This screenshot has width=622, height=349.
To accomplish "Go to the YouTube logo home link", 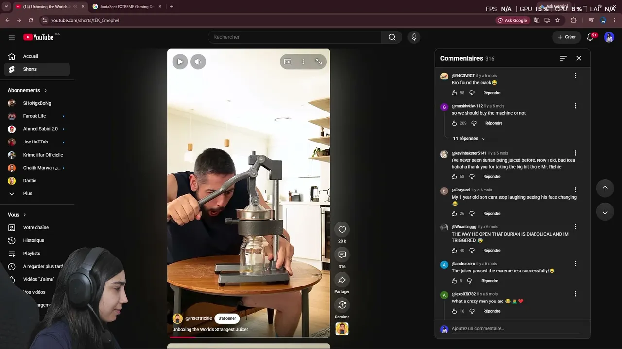I will pos(38,37).
